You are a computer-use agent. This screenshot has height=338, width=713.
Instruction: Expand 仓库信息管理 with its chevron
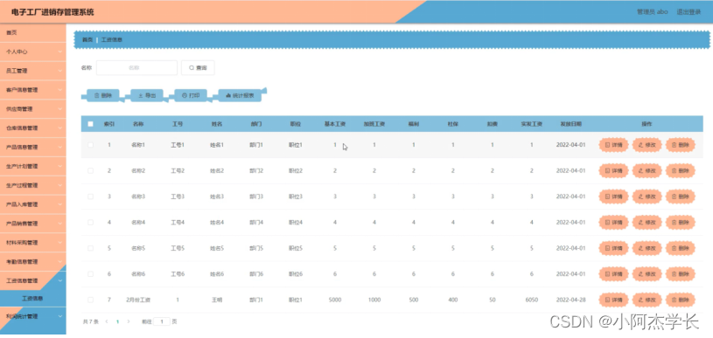click(60, 128)
